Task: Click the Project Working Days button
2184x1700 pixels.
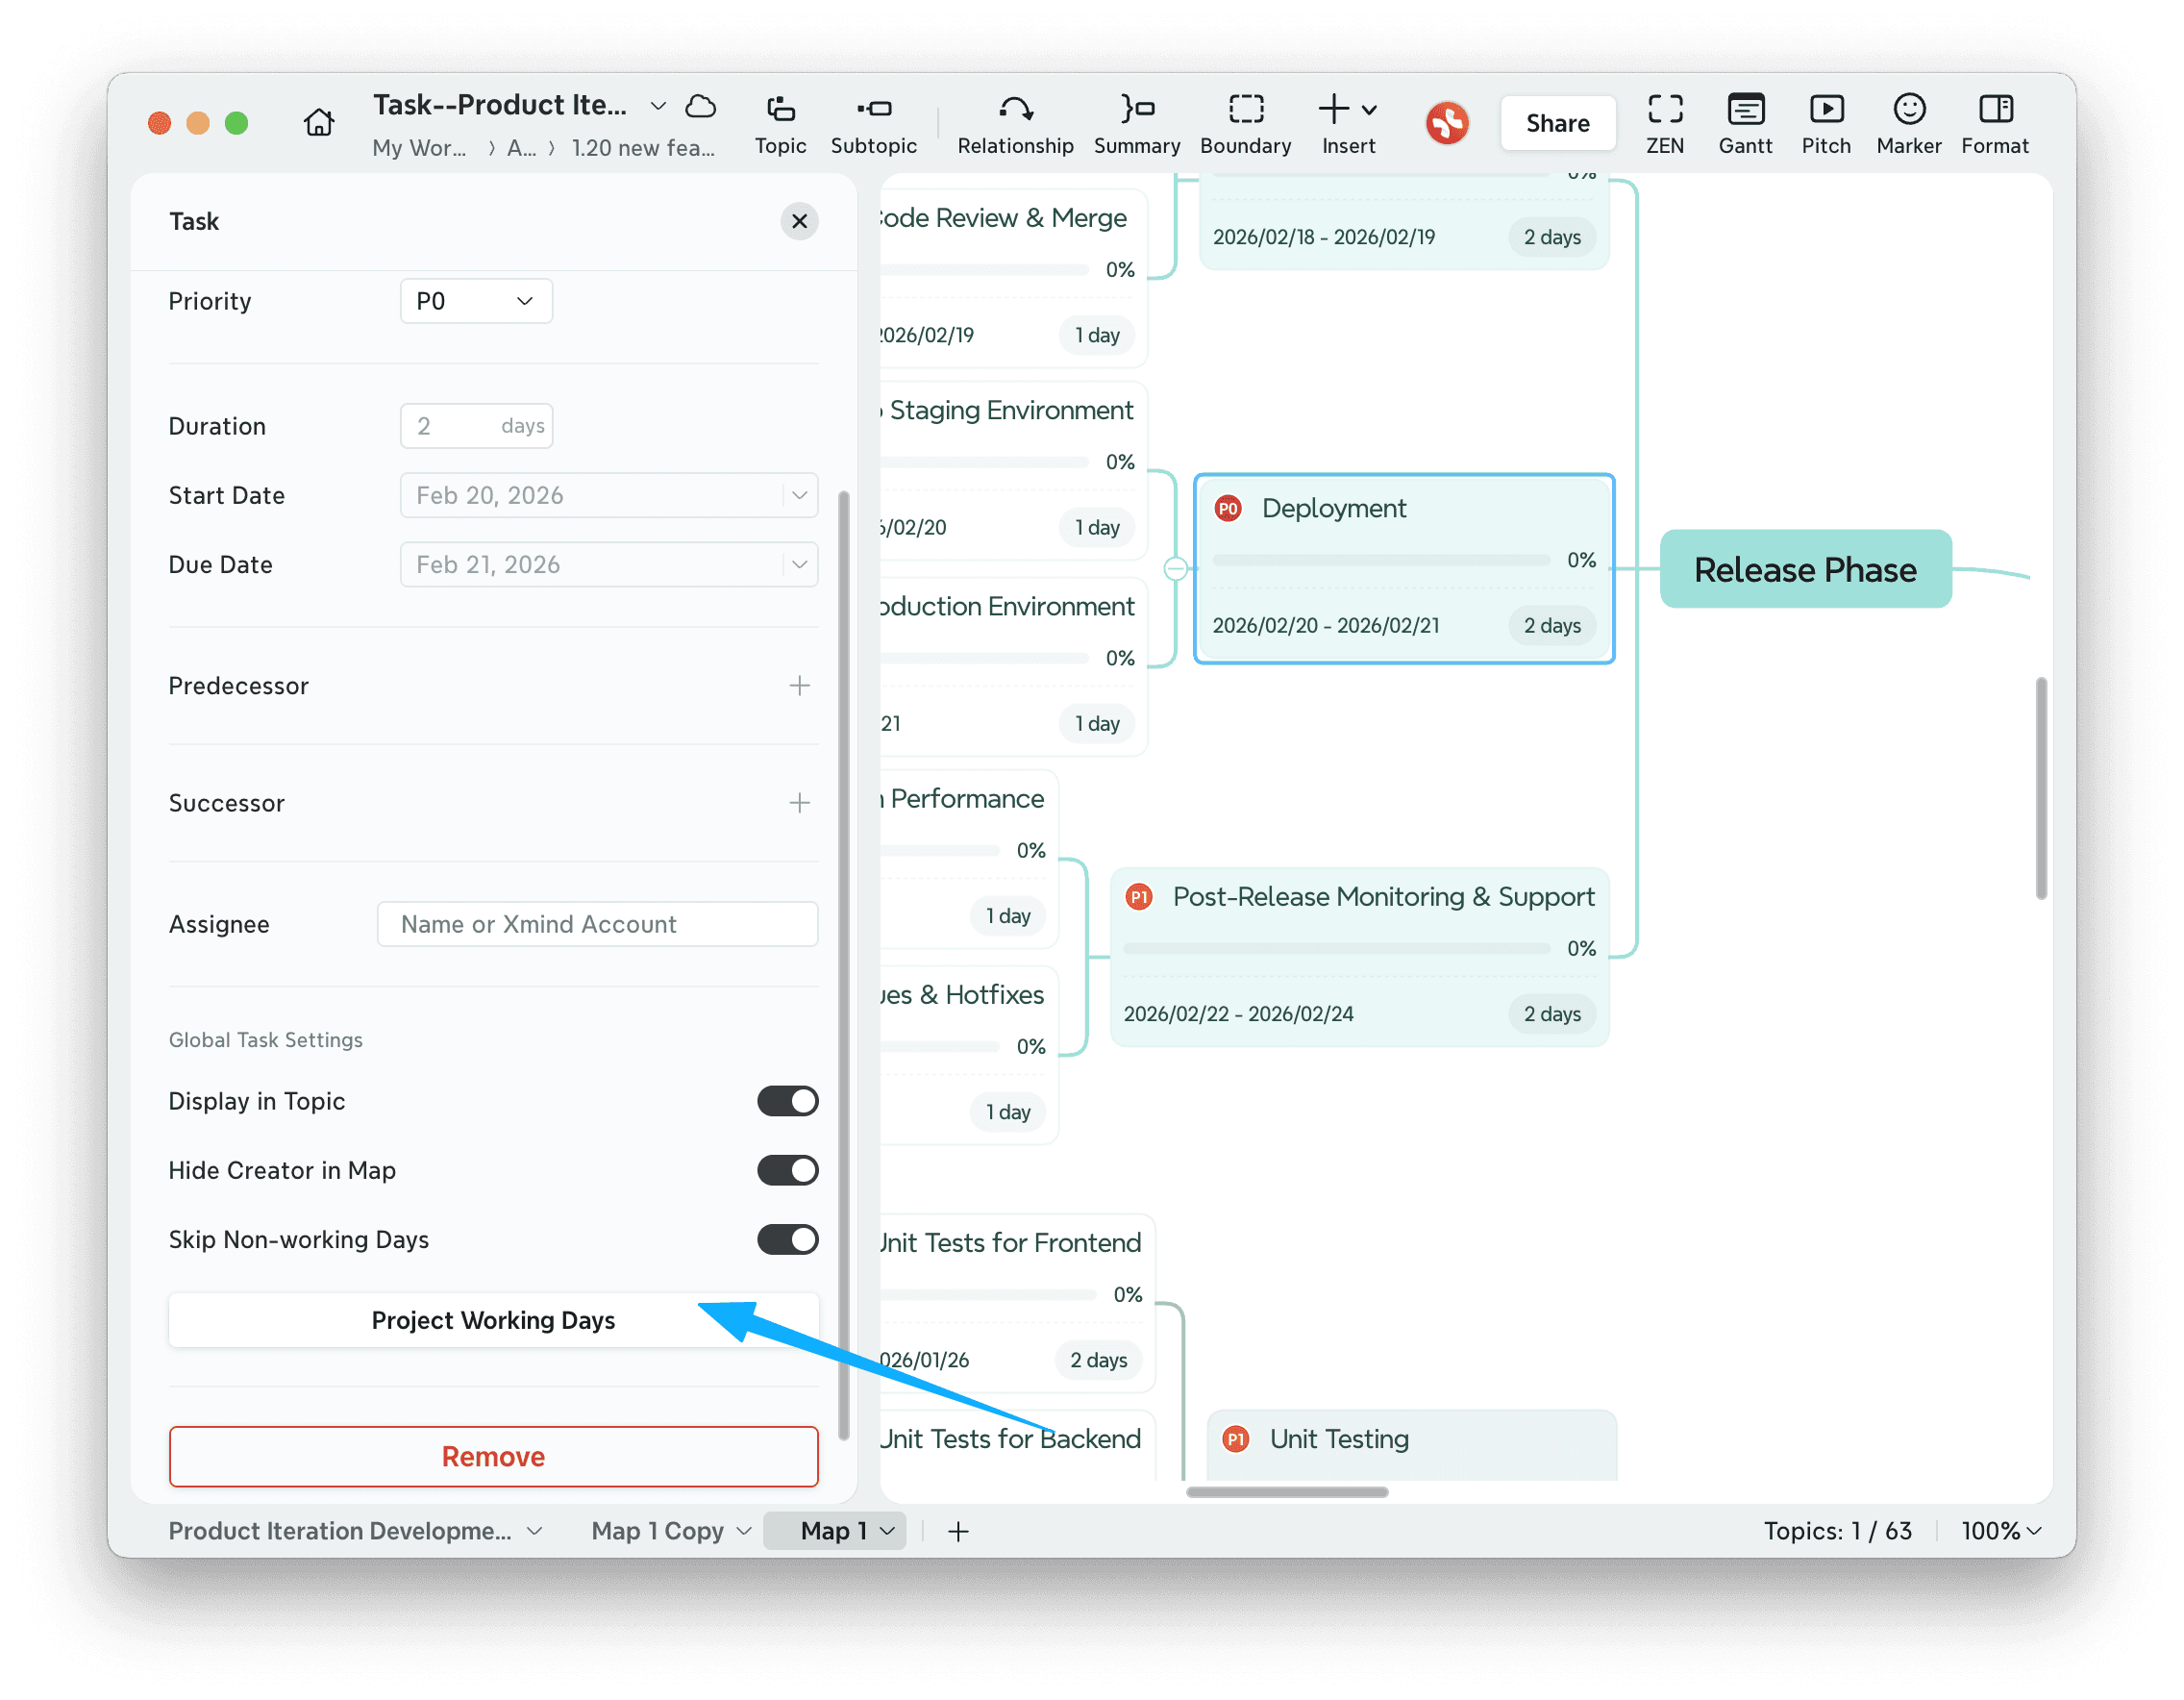Action: pos(493,1320)
